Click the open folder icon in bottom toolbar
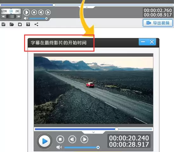The width and height of the screenshot is (174, 152). coord(12,24)
